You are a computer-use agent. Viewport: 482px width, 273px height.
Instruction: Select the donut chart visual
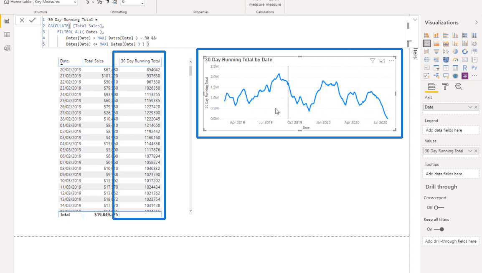point(465,52)
